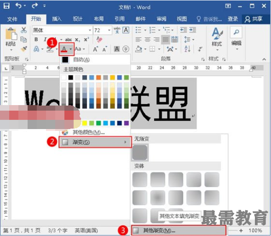The height and width of the screenshot is (236, 271).
Task: Toggle superscript formatting
Action: [86, 40]
